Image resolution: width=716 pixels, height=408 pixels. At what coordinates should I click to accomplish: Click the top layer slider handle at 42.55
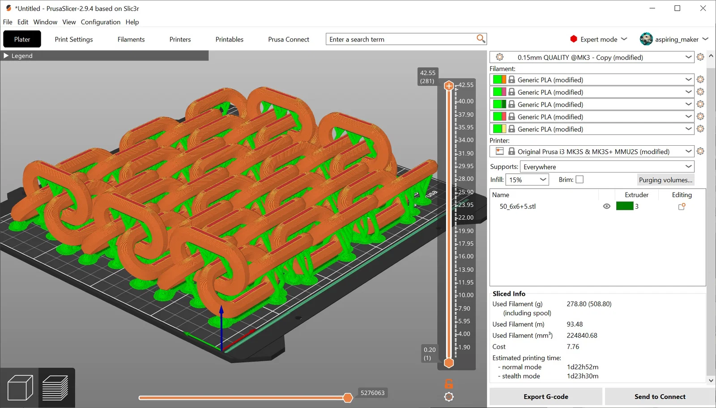point(449,86)
